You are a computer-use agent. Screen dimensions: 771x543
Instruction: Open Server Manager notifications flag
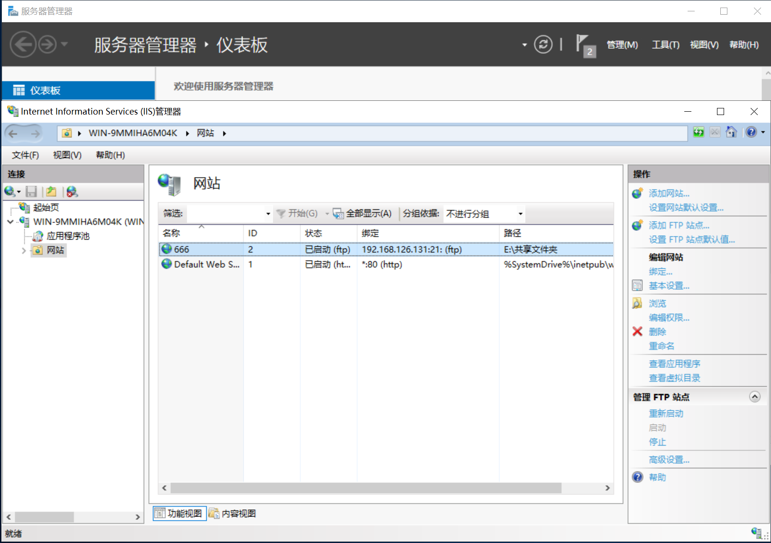pyautogui.click(x=586, y=45)
